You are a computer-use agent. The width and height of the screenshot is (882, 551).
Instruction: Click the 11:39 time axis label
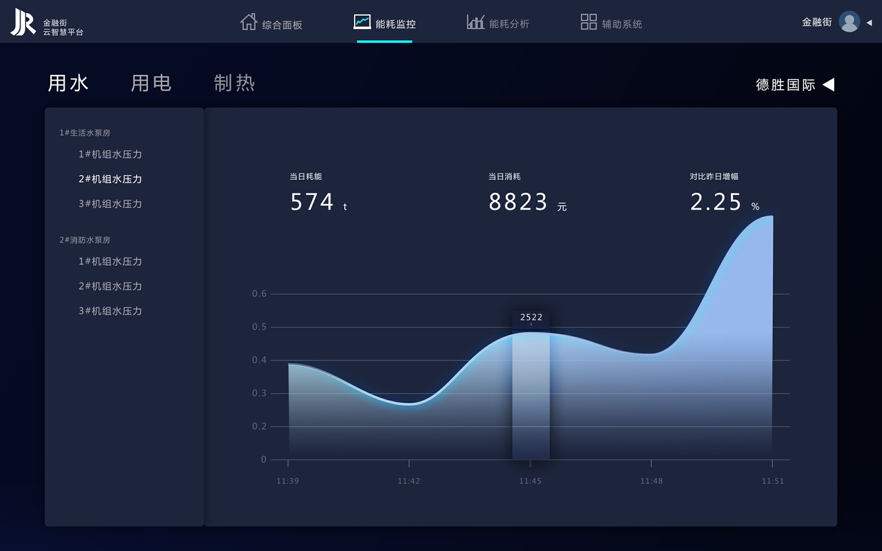click(x=288, y=481)
